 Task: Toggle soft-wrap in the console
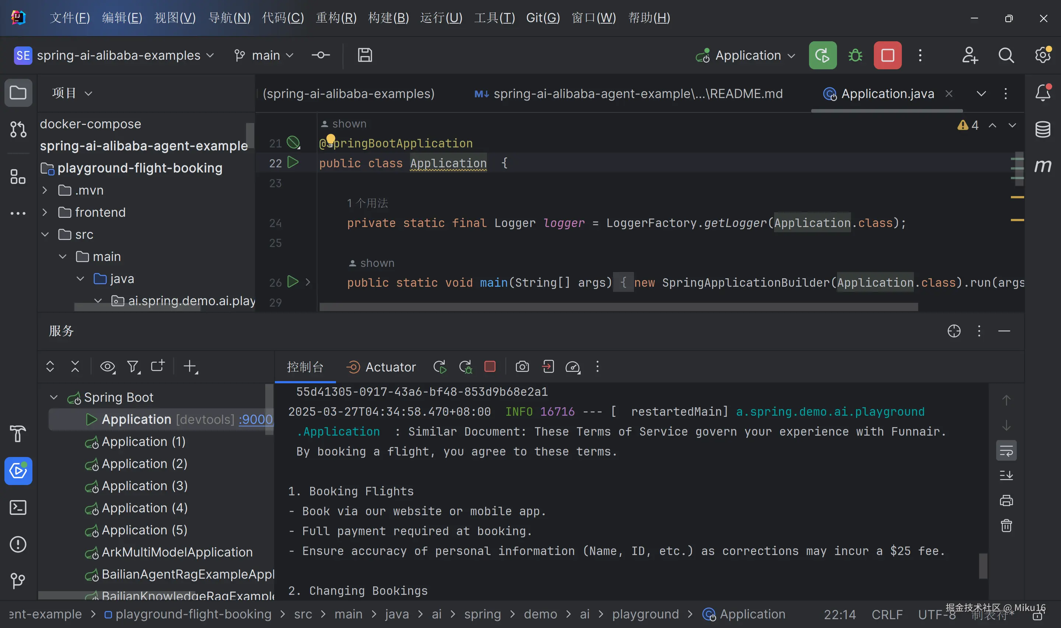(1006, 451)
